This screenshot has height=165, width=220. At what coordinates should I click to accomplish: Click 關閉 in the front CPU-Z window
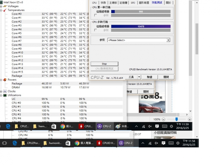point(166,77)
